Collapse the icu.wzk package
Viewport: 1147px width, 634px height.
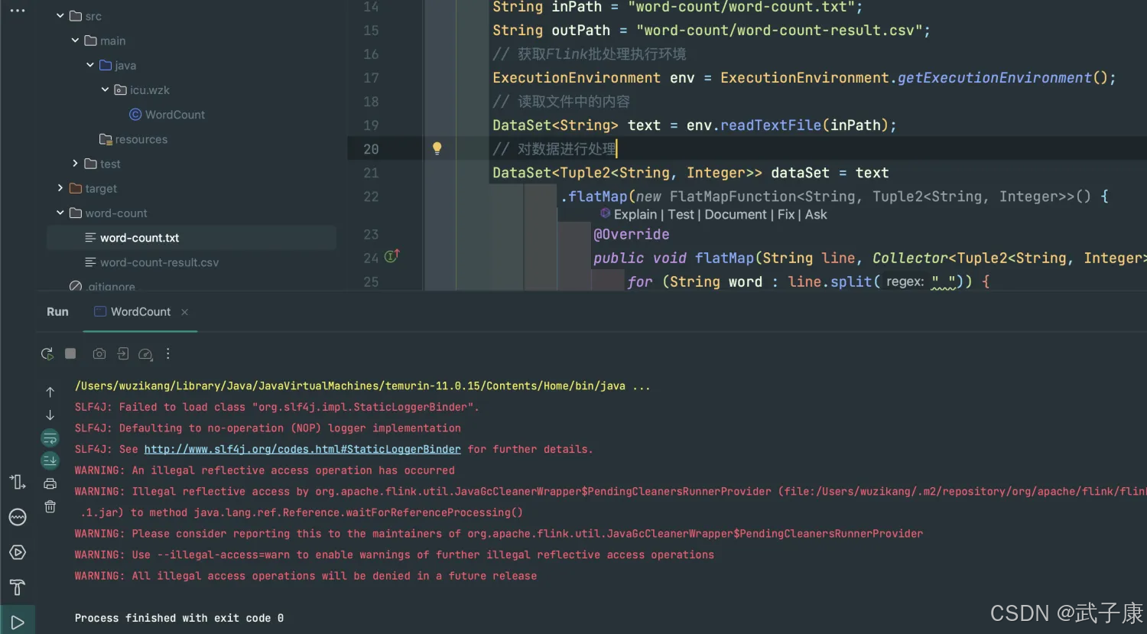105,89
